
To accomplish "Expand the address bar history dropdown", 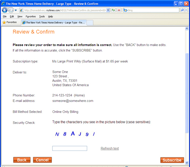I will (x=108, y=10).
